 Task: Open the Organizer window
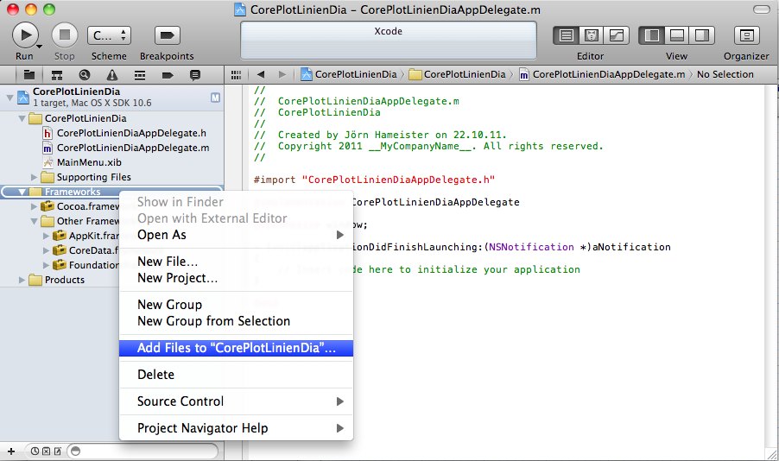[x=745, y=35]
